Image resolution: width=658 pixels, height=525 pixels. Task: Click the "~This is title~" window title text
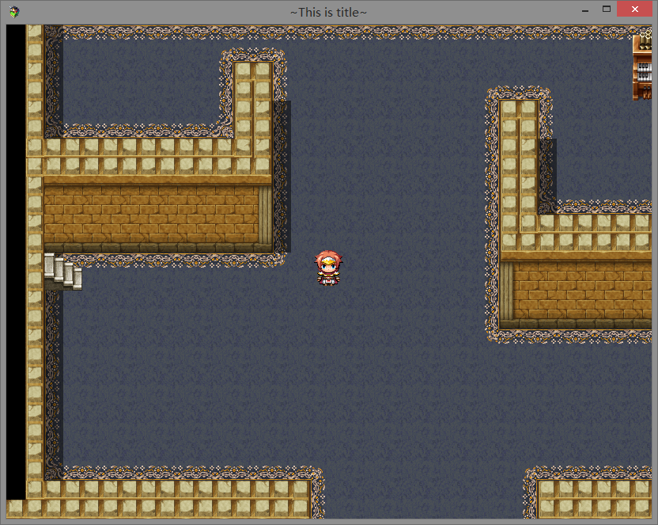click(x=328, y=13)
